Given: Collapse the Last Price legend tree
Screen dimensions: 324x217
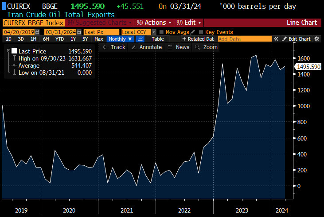Looking at the screenshot, I should pos(8,50).
